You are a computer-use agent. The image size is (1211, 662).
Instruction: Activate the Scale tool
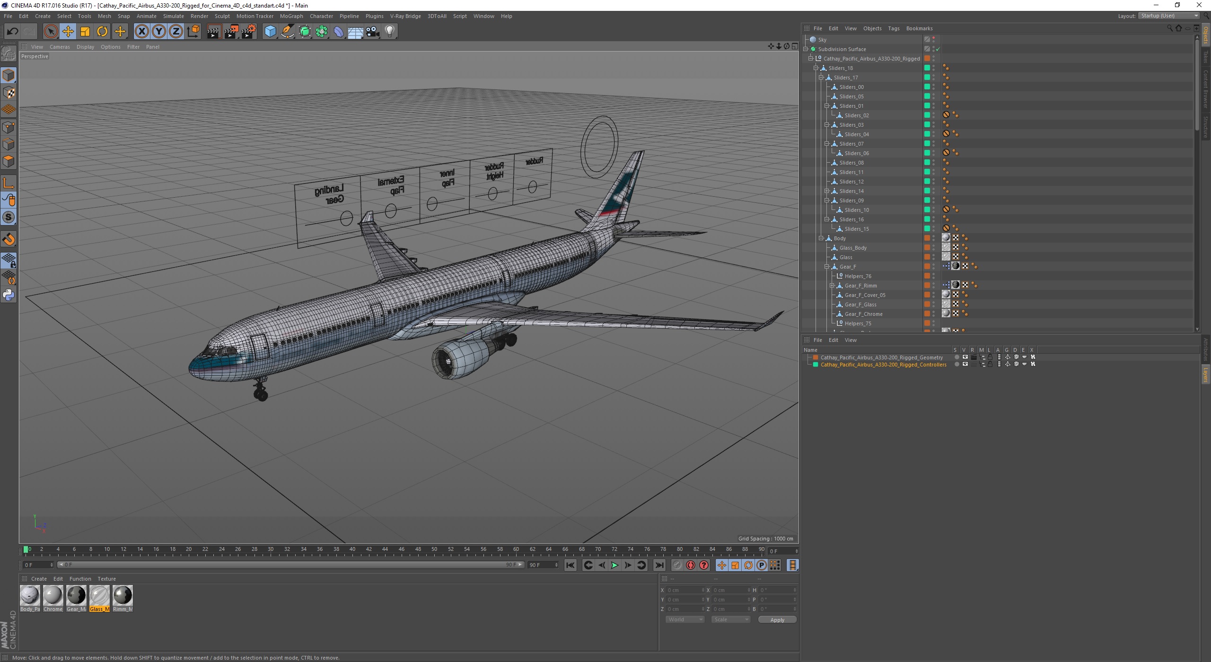tap(85, 32)
